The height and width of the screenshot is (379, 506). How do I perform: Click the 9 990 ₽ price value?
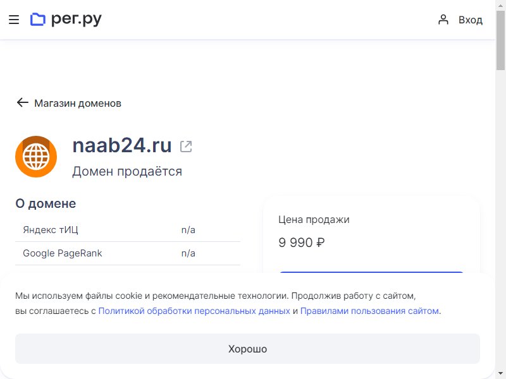click(x=302, y=243)
